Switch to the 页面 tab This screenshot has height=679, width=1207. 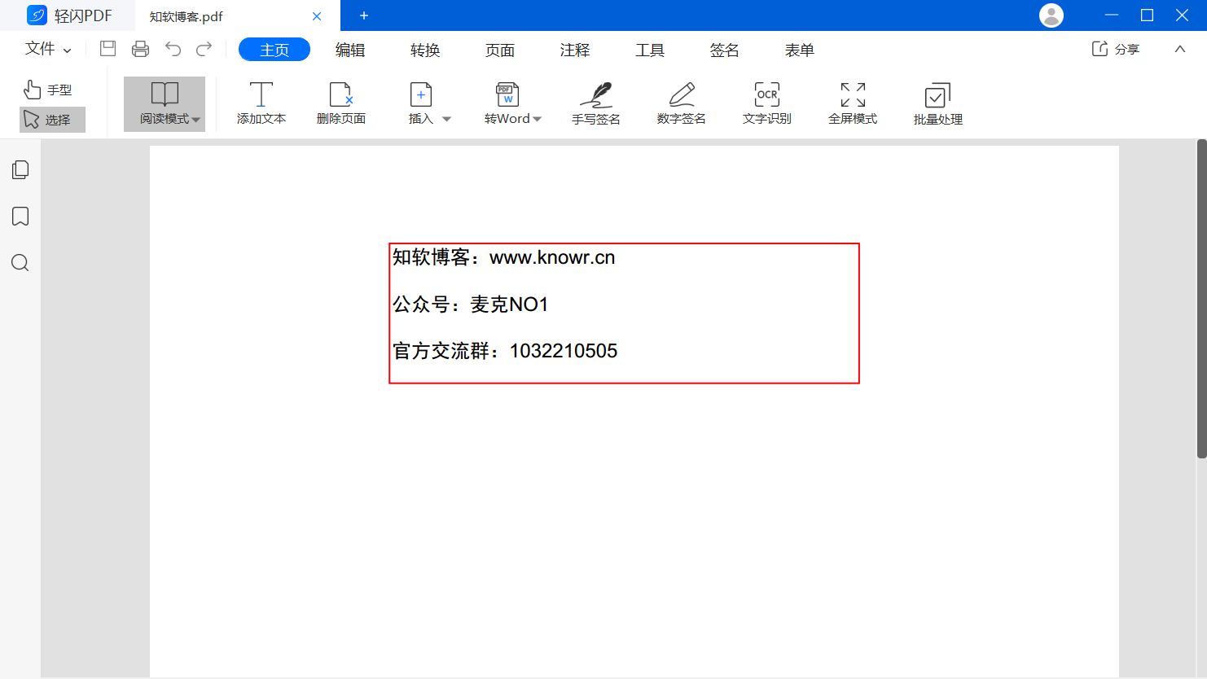500,50
